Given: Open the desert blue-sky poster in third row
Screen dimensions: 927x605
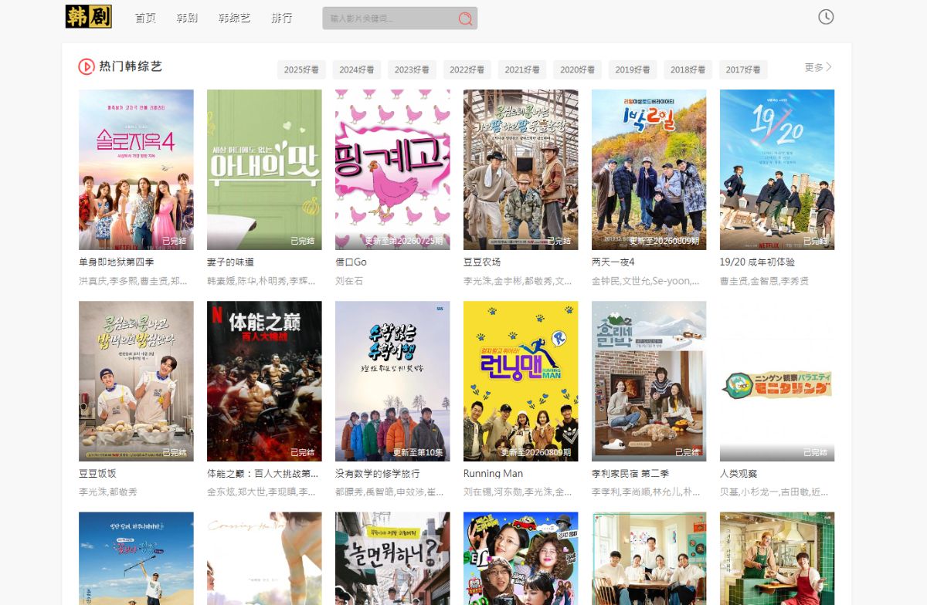Looking at the screenshot, I should [x=136, y=559].
